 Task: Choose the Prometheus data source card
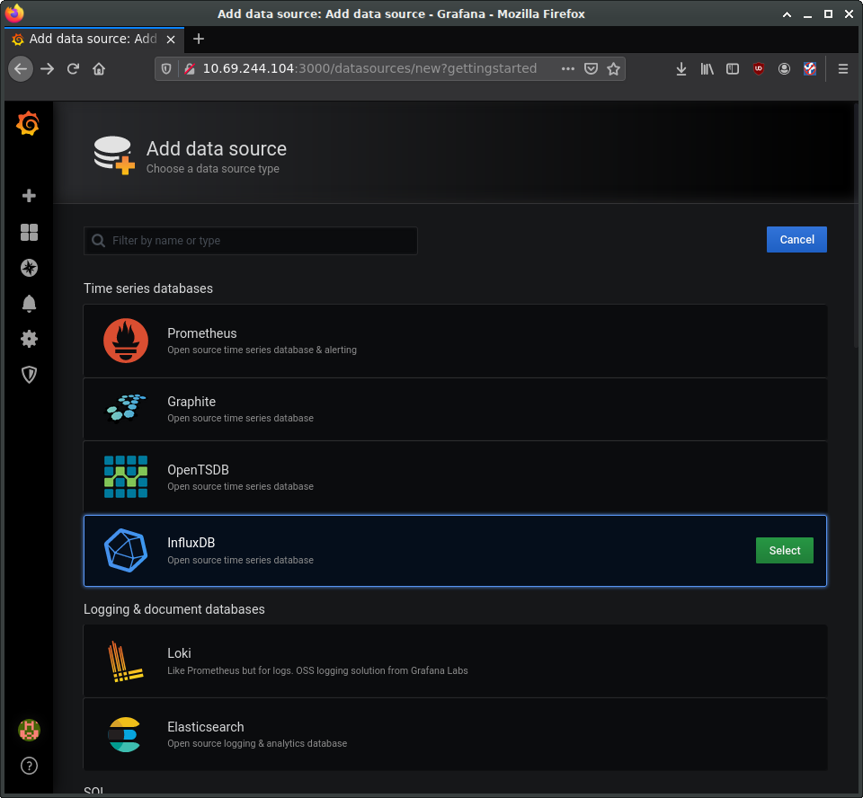coord(455,341)
